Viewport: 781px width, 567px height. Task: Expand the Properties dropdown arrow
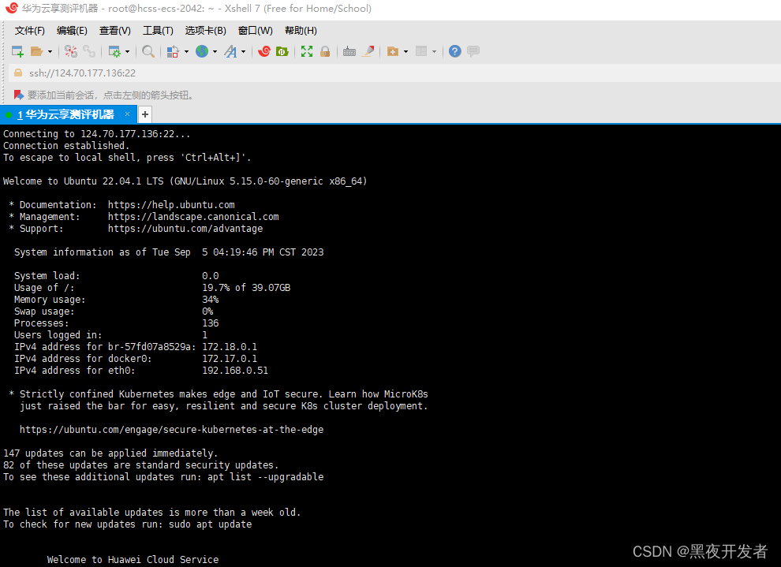tap(128, 51)
